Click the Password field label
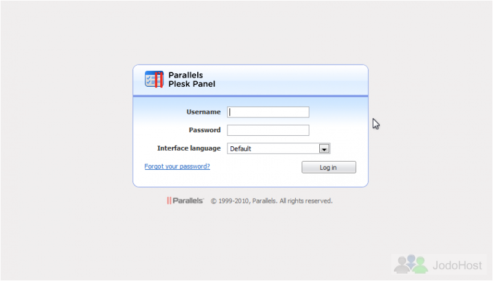The width and height of the screenshot is (493, 281). (205, 130)
